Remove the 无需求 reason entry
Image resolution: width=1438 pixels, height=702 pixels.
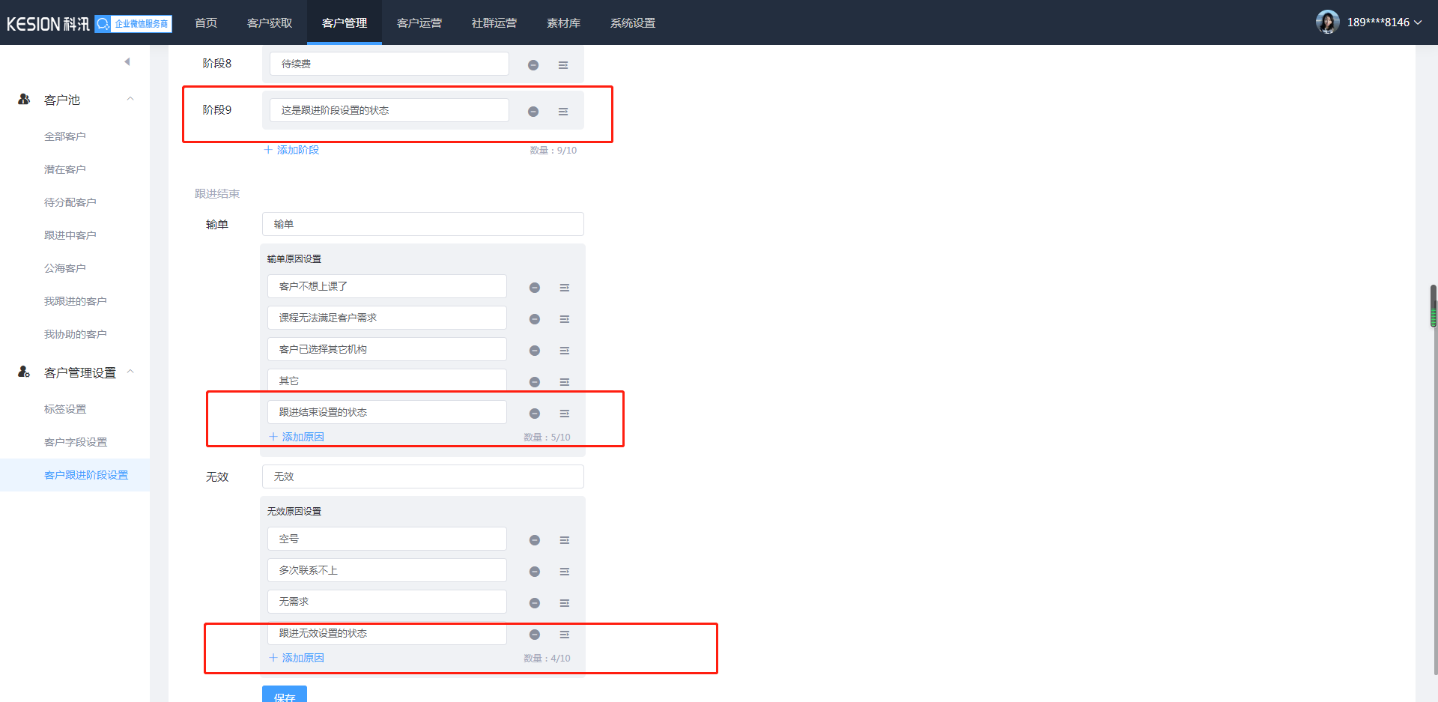(535, 603)
